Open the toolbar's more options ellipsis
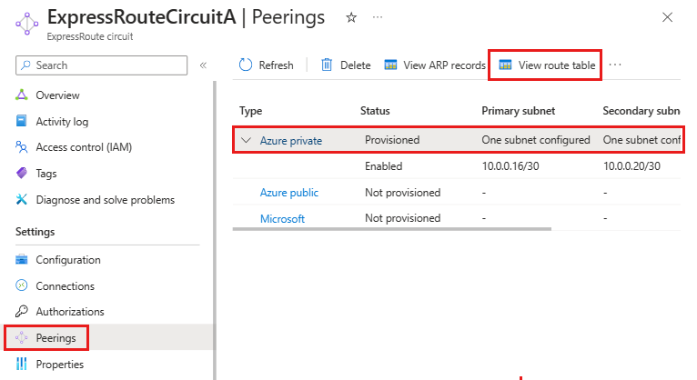697x380 pixels. click(615, 65)
